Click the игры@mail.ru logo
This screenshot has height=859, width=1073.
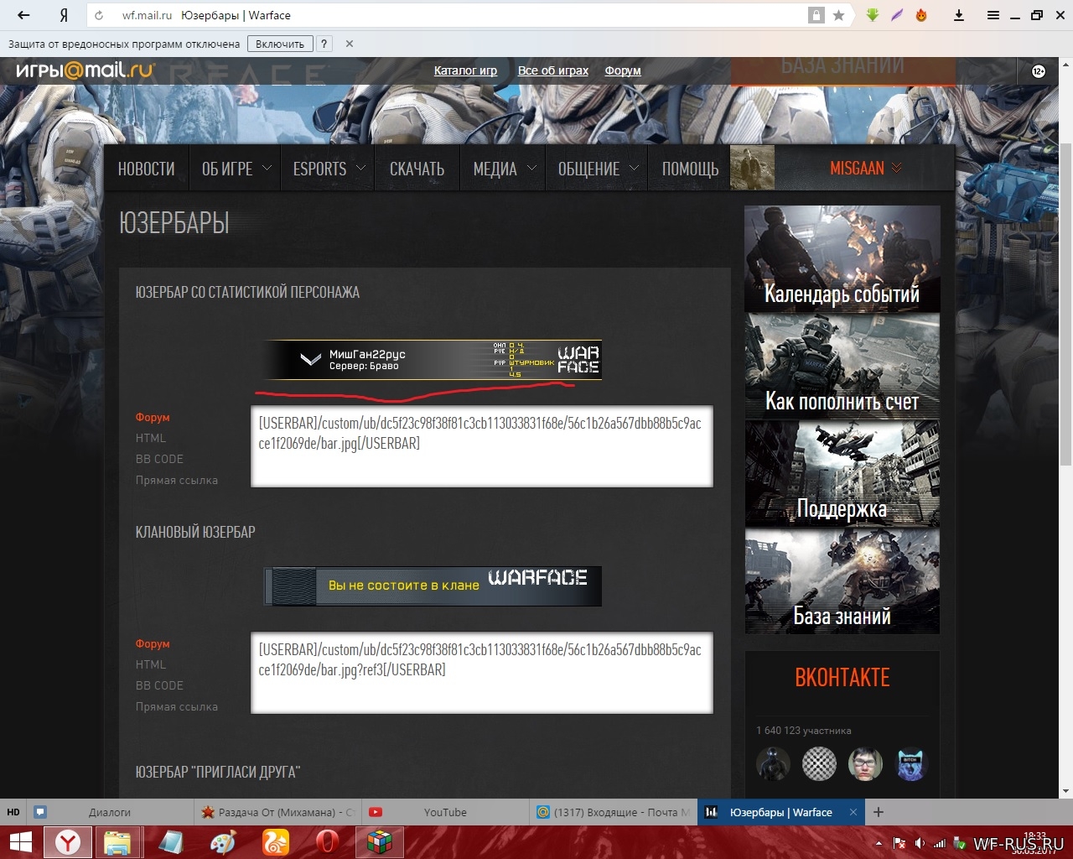click(x=86, y=70)
